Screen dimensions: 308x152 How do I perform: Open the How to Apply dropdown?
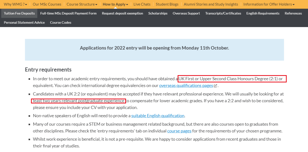pos(115,4)
